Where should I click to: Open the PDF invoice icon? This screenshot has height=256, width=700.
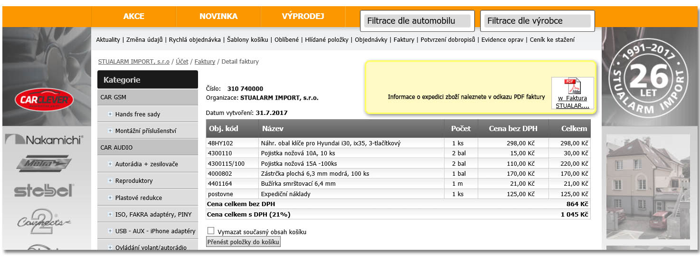coord(572,88)
